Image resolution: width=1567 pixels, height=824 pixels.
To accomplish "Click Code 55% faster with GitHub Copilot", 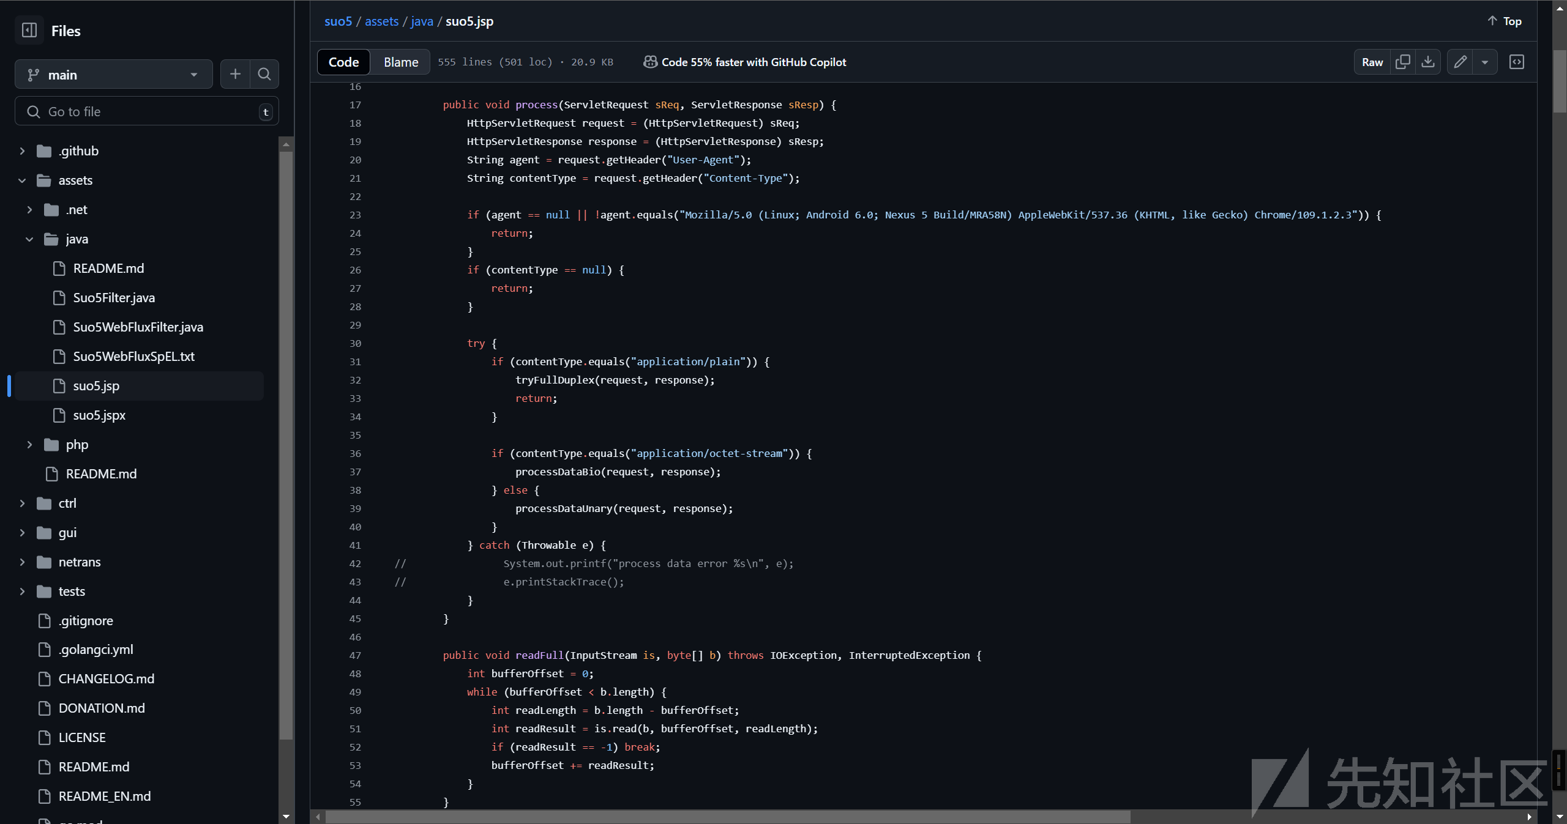I will pyautogui.click(x=754, y=62).
